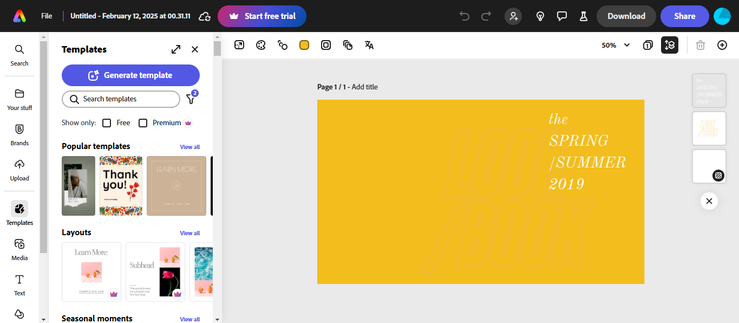Redo the last action
The width and height of the screenshot is (739, 323).
click(486, 16)
